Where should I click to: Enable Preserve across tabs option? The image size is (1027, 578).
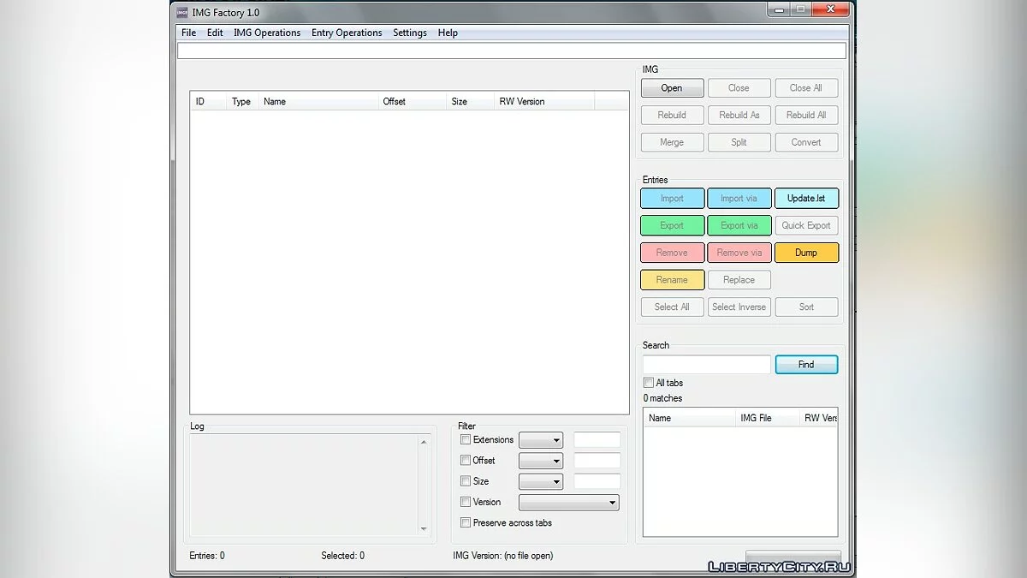point(466,523)
